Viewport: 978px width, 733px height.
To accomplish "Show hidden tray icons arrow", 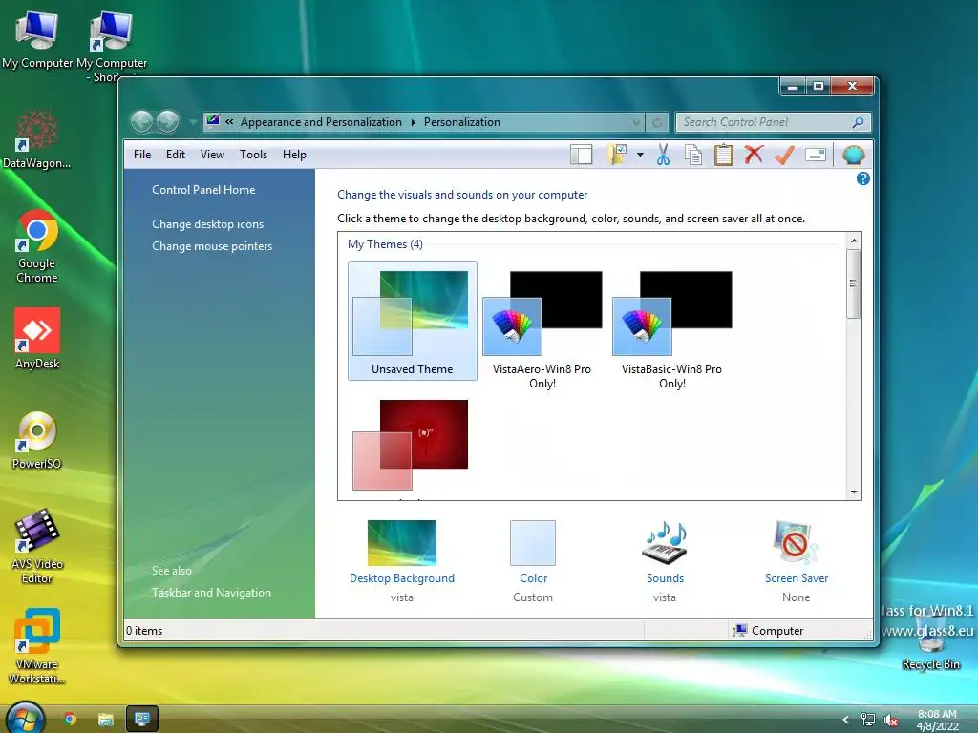I will (x=845, y=720).
